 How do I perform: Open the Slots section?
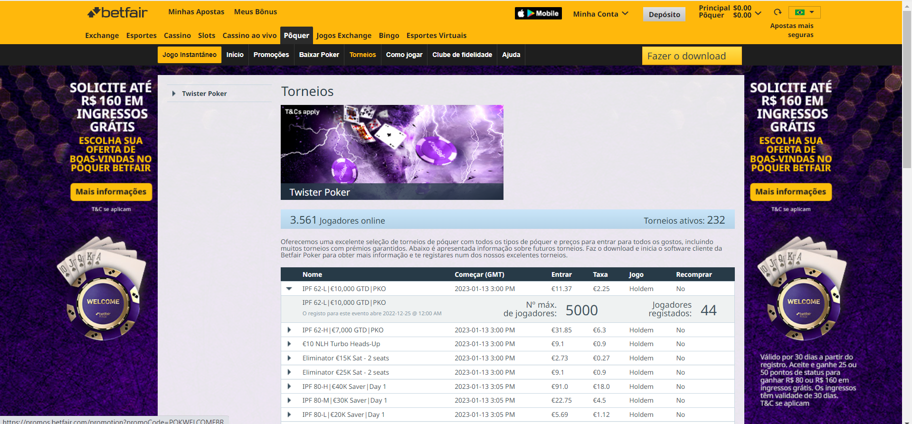point(207,36)
